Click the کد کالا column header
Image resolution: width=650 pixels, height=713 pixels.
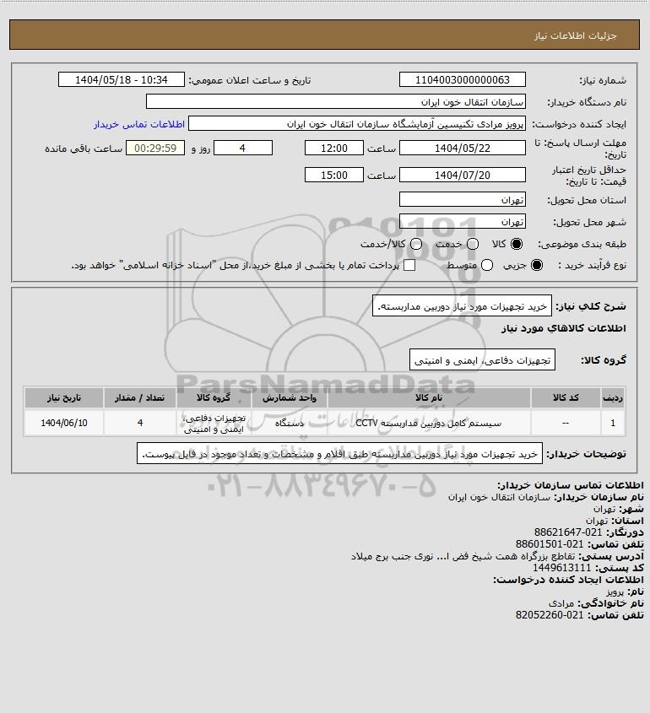tap(566, 398)
